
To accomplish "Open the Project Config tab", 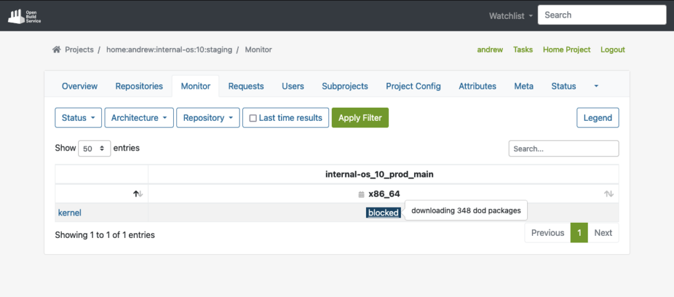I will 413,86.
